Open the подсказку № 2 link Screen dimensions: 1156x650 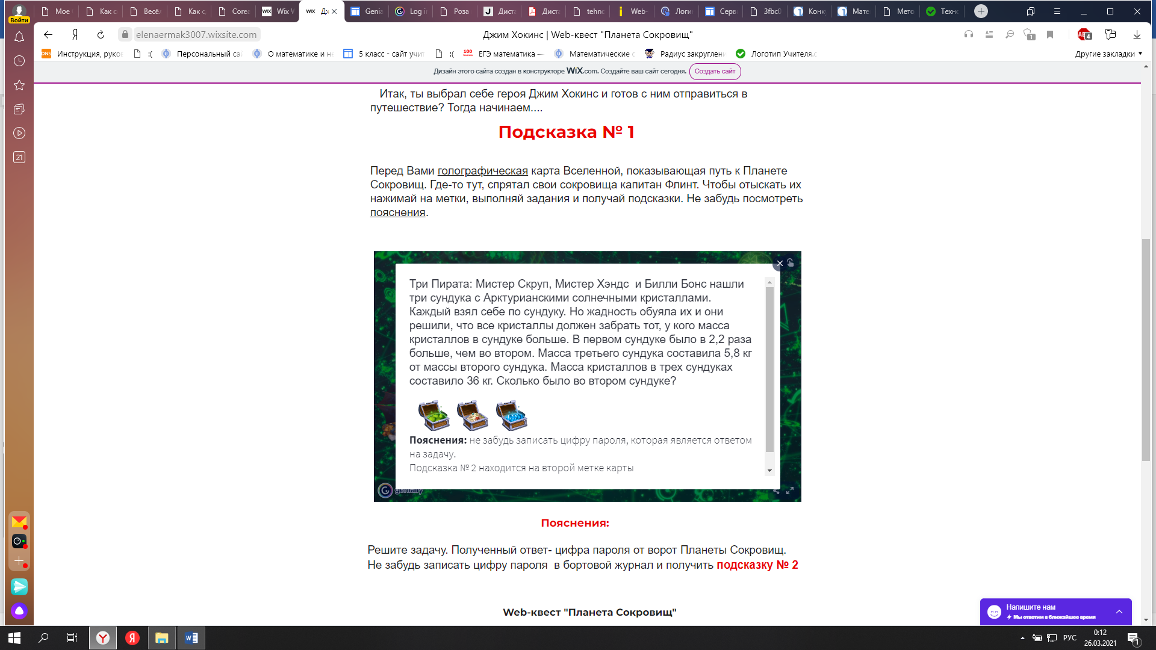[x=757, y=565]
